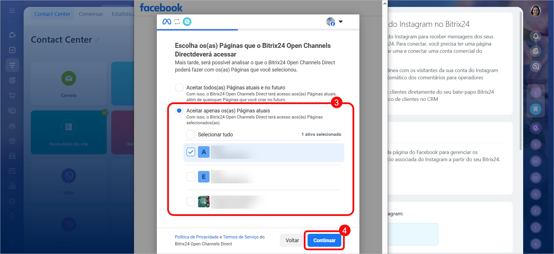Open the notifications bell icon
This screenshot has width=554, height=254.
coord(536,36)
